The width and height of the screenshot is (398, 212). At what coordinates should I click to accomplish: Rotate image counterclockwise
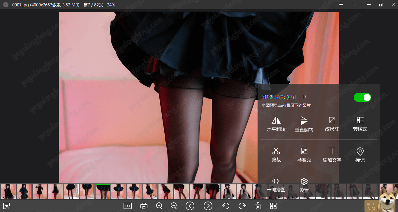tap(226, 206)
